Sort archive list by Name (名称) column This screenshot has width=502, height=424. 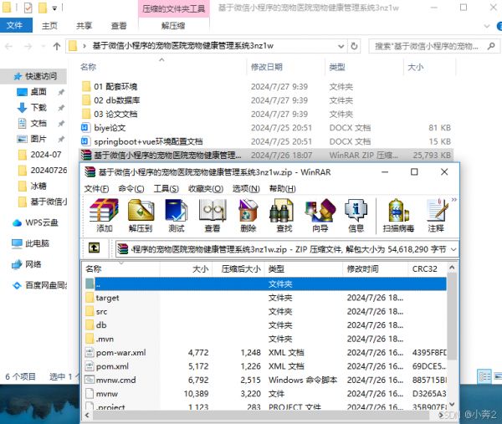pyautogui.click(x=94, y=269)
